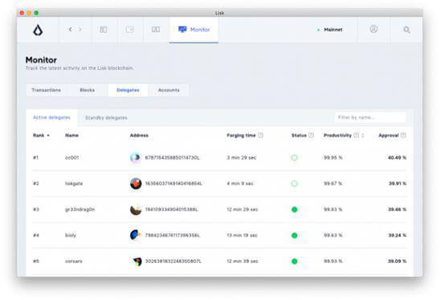
Task: Click rank #5 cell
Action: pos(36,261)
